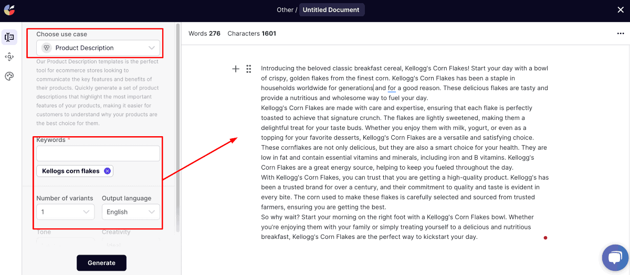The image size is (630, 275).
Task: Open the Number of variants dropdown
Action: pos(65,212)
